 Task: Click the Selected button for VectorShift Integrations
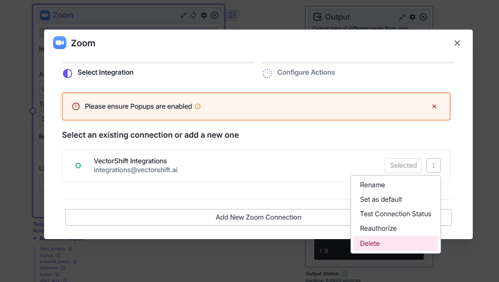(x=403, y=166)
